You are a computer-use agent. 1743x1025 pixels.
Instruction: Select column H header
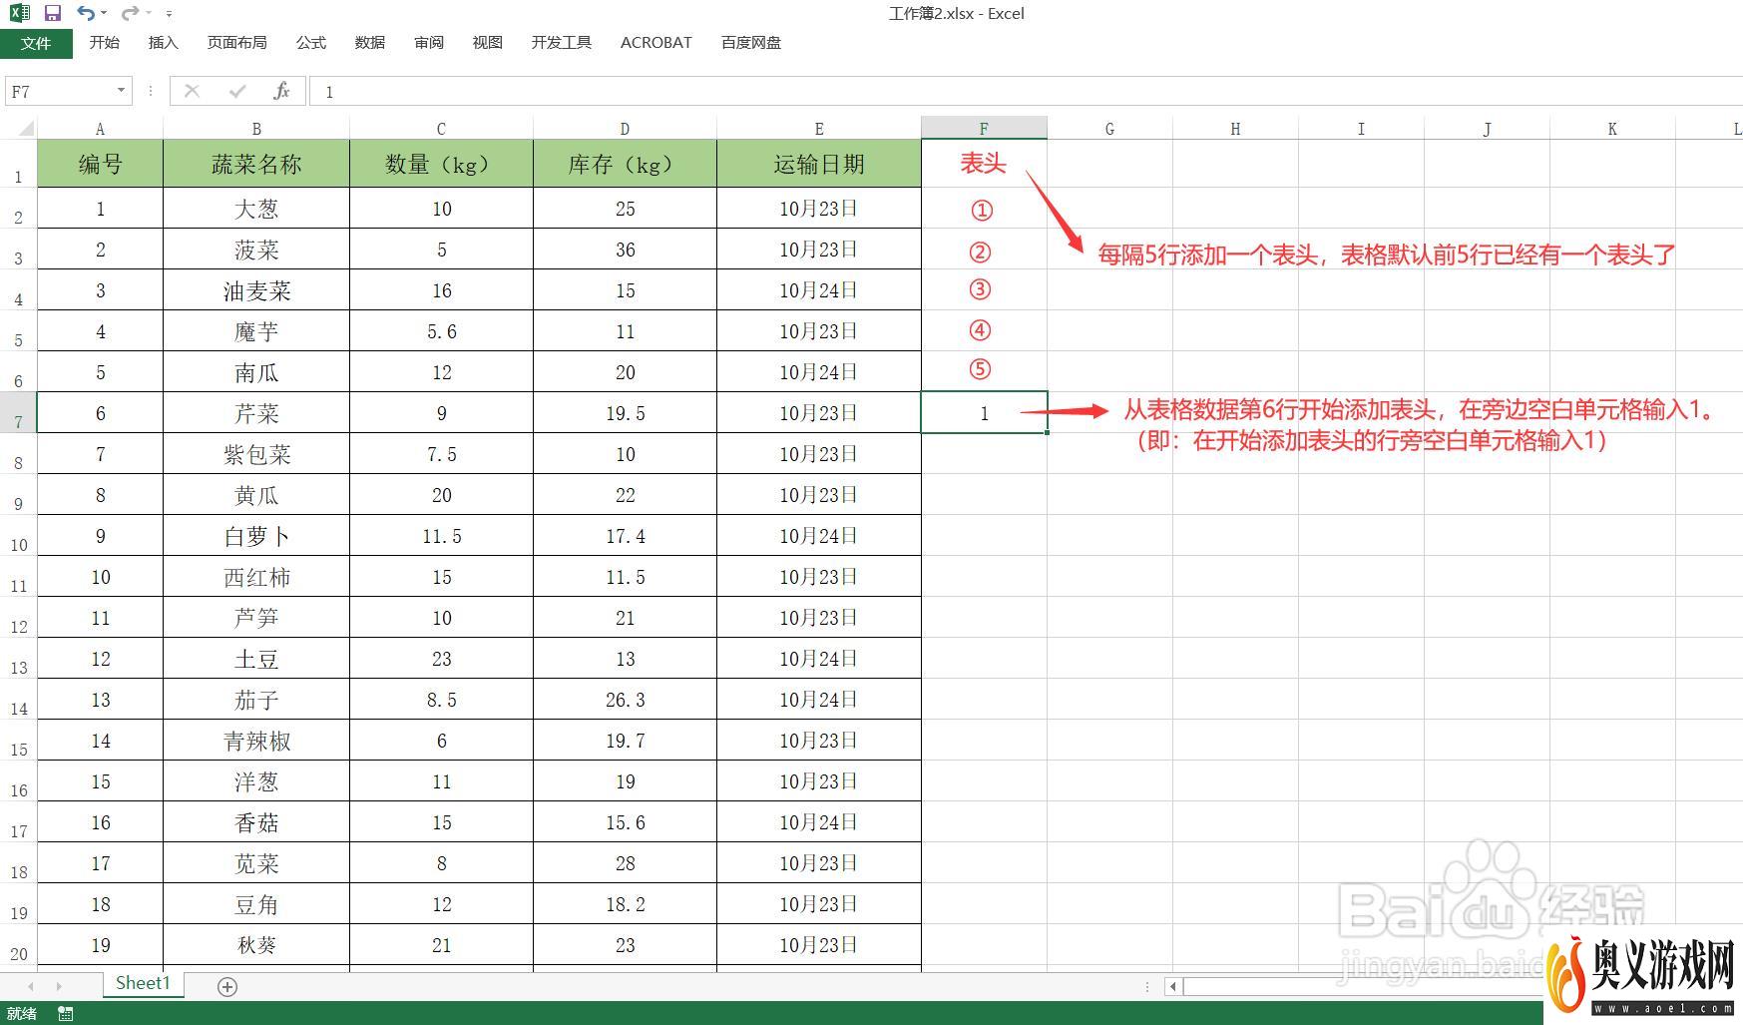point(1235,129)
